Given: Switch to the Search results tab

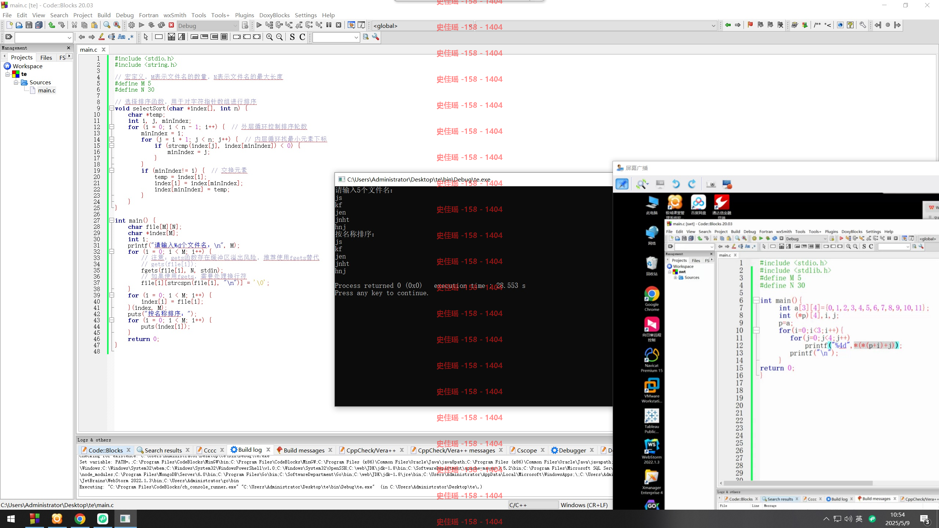Looking at the screenshot, I should tap(163, 450).
